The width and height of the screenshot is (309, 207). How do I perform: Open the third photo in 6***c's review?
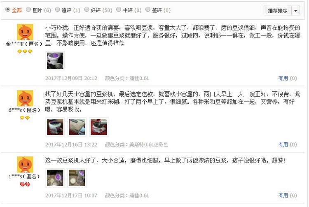pos(99,127)
